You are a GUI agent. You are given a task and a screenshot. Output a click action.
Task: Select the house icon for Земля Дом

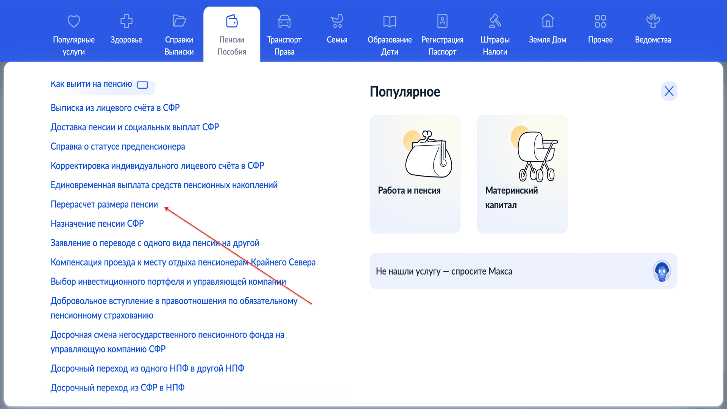[548, 21]
